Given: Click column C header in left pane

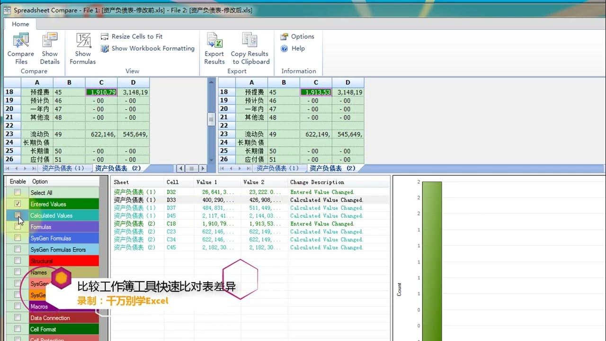Looking at the screenshot, I should (101, 82).
